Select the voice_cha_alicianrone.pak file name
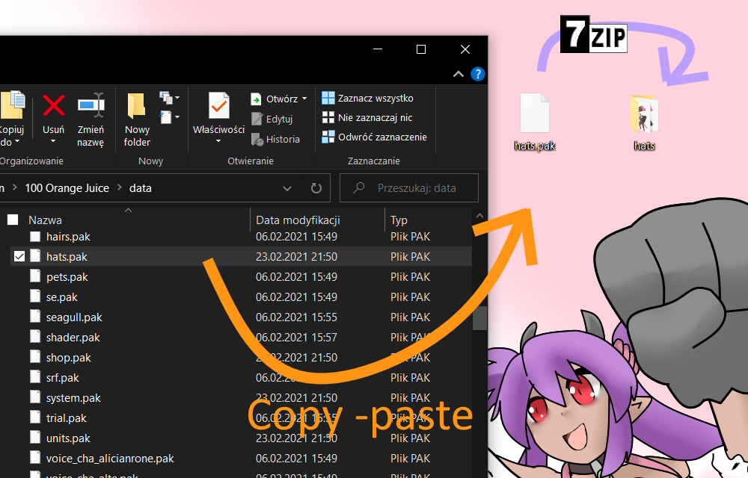This screenshot has width=748, height=478. point(110,459)
